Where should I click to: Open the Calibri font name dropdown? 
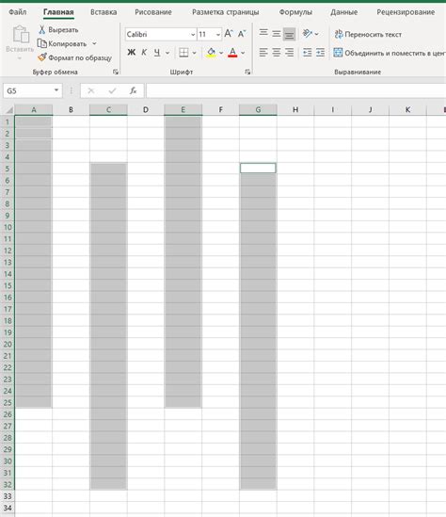tap(193, 34)
